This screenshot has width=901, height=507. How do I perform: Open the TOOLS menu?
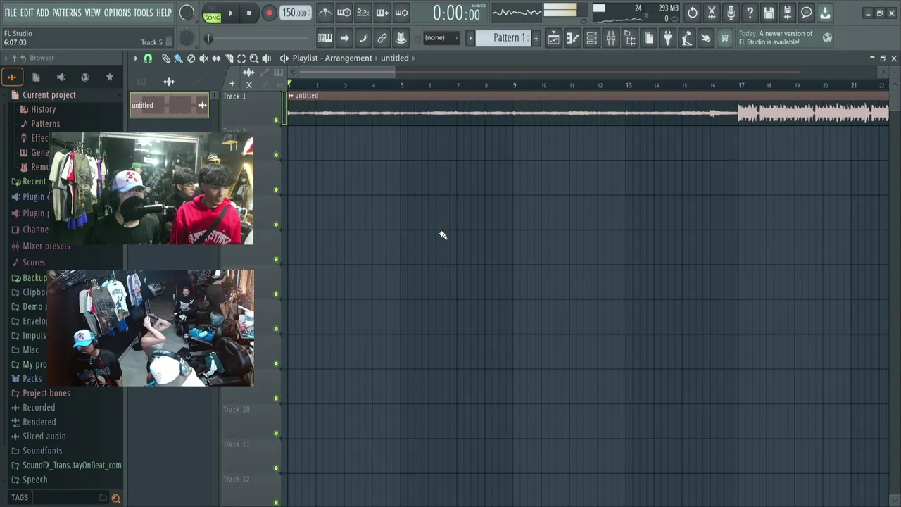pyautogui.click(x=144, y=13)
